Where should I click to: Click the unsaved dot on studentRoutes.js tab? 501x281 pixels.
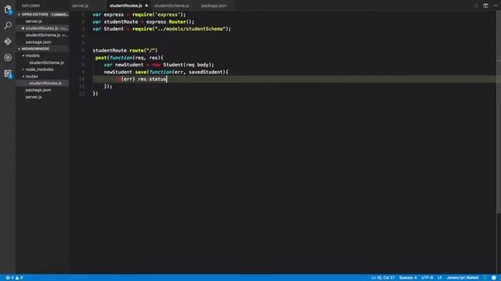click(146, 5)
